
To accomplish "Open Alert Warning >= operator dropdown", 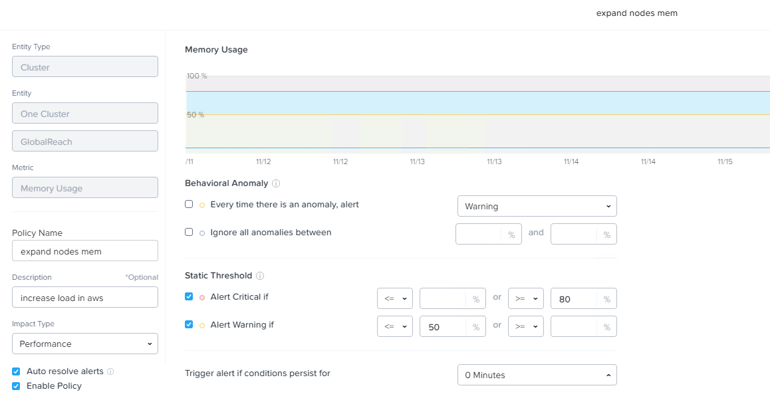I will [x=525, y=326].
